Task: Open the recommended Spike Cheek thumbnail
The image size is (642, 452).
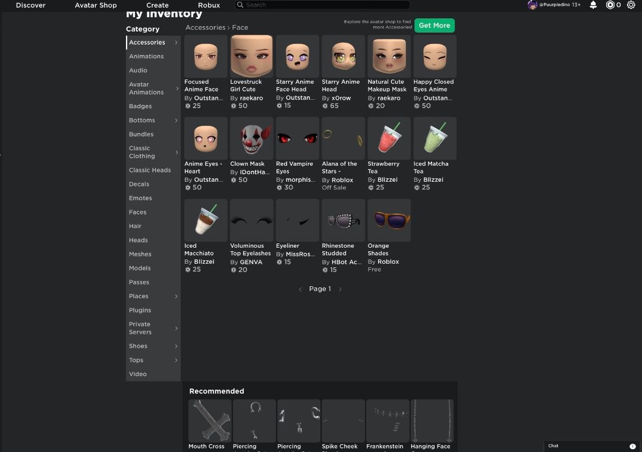Action: 343,421
